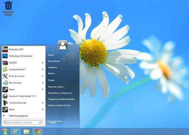Open the Dionis user folder
The image size is (189, 135).
pyautogui.click(x=51, y=55)
